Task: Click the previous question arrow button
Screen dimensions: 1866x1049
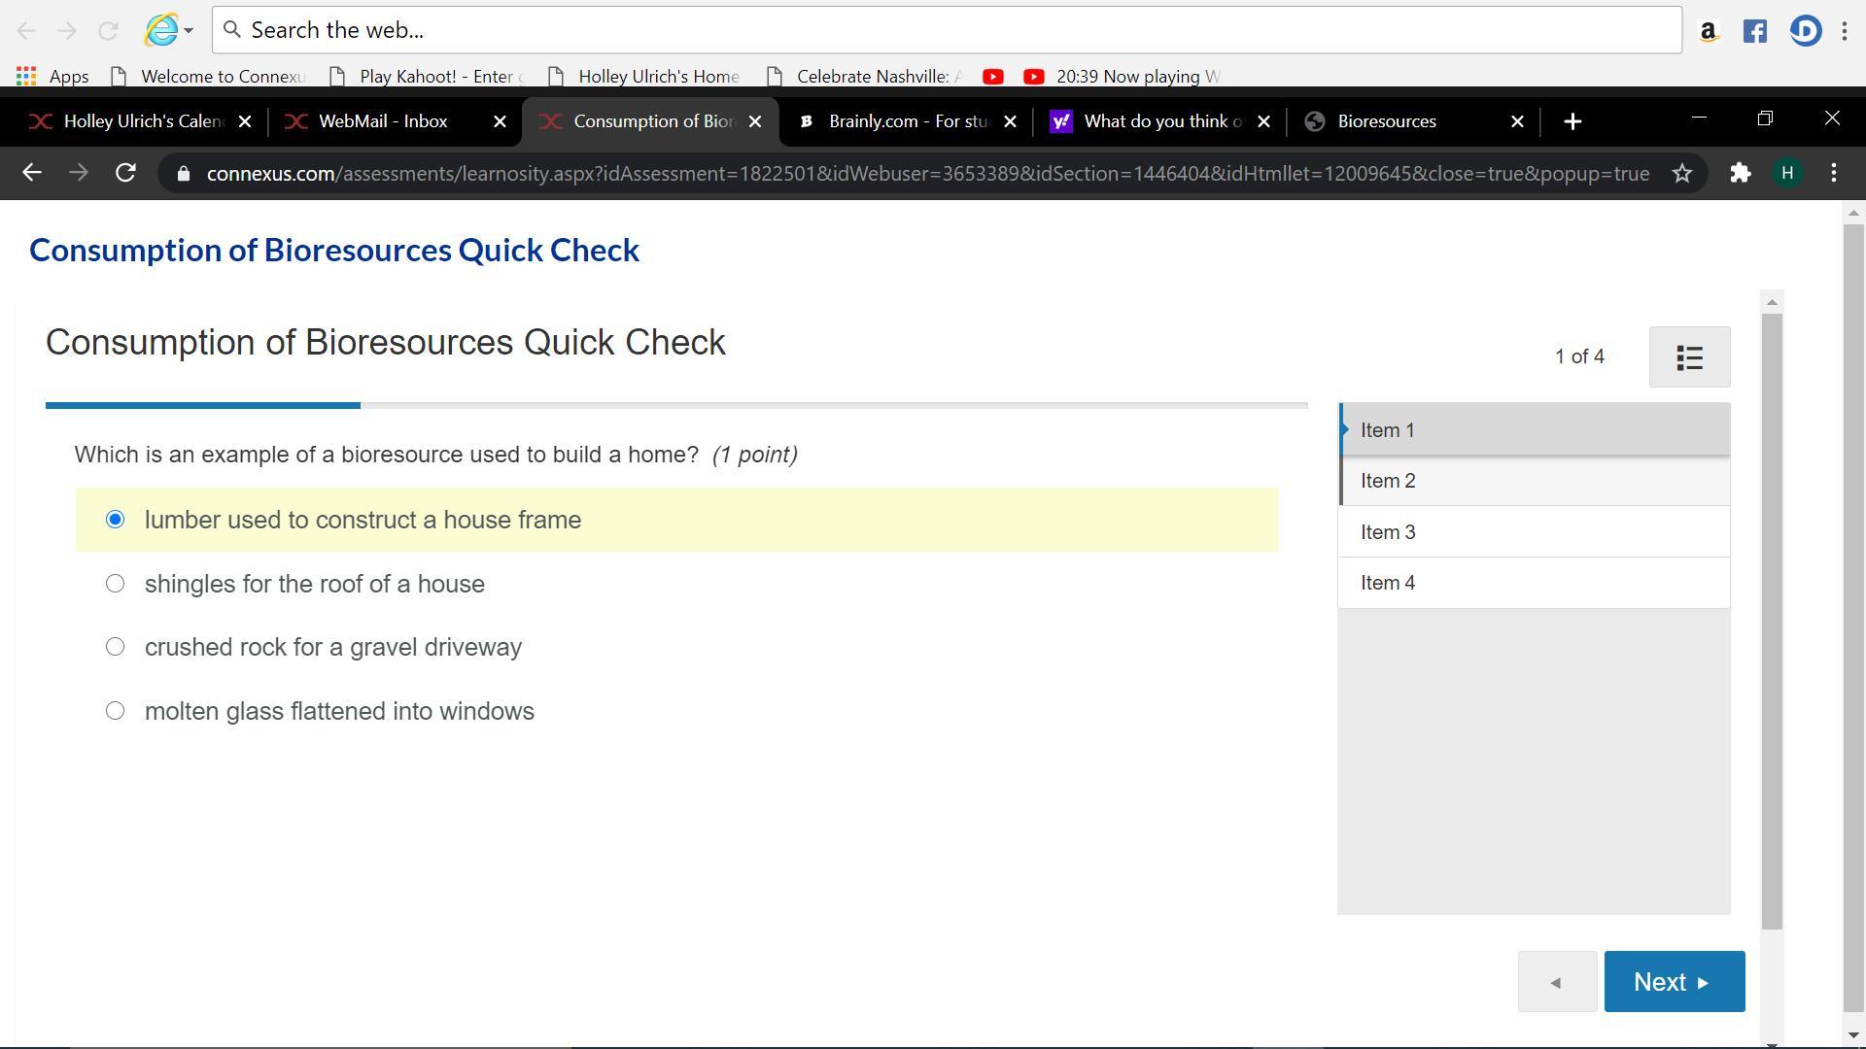Action: tap(1557, 982)
